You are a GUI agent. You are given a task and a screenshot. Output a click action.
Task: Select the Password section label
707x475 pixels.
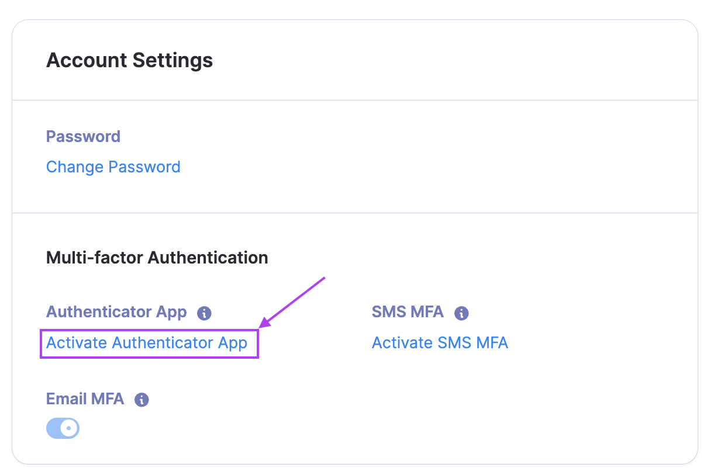click(x=83, y=137)
